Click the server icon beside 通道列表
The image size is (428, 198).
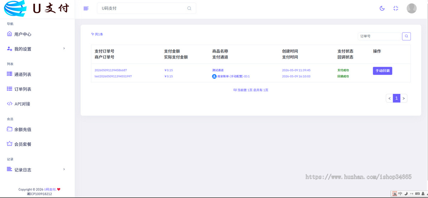tap(10, 74)
